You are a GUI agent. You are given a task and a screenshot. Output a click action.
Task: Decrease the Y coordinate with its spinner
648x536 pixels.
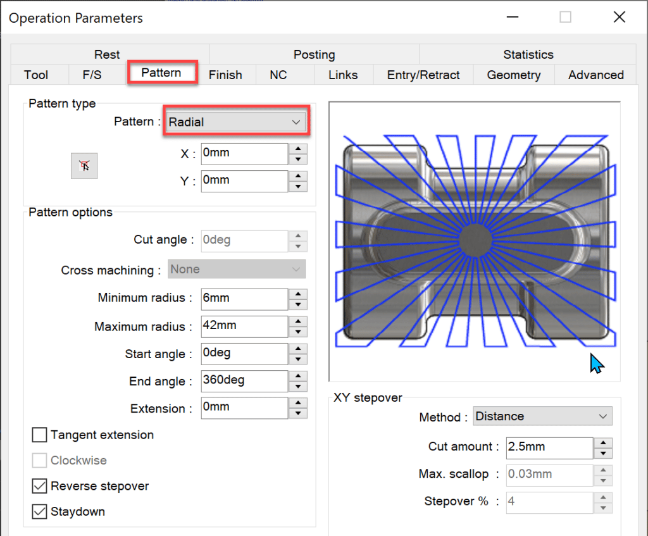pyautogui.click(x=297, y=185)
